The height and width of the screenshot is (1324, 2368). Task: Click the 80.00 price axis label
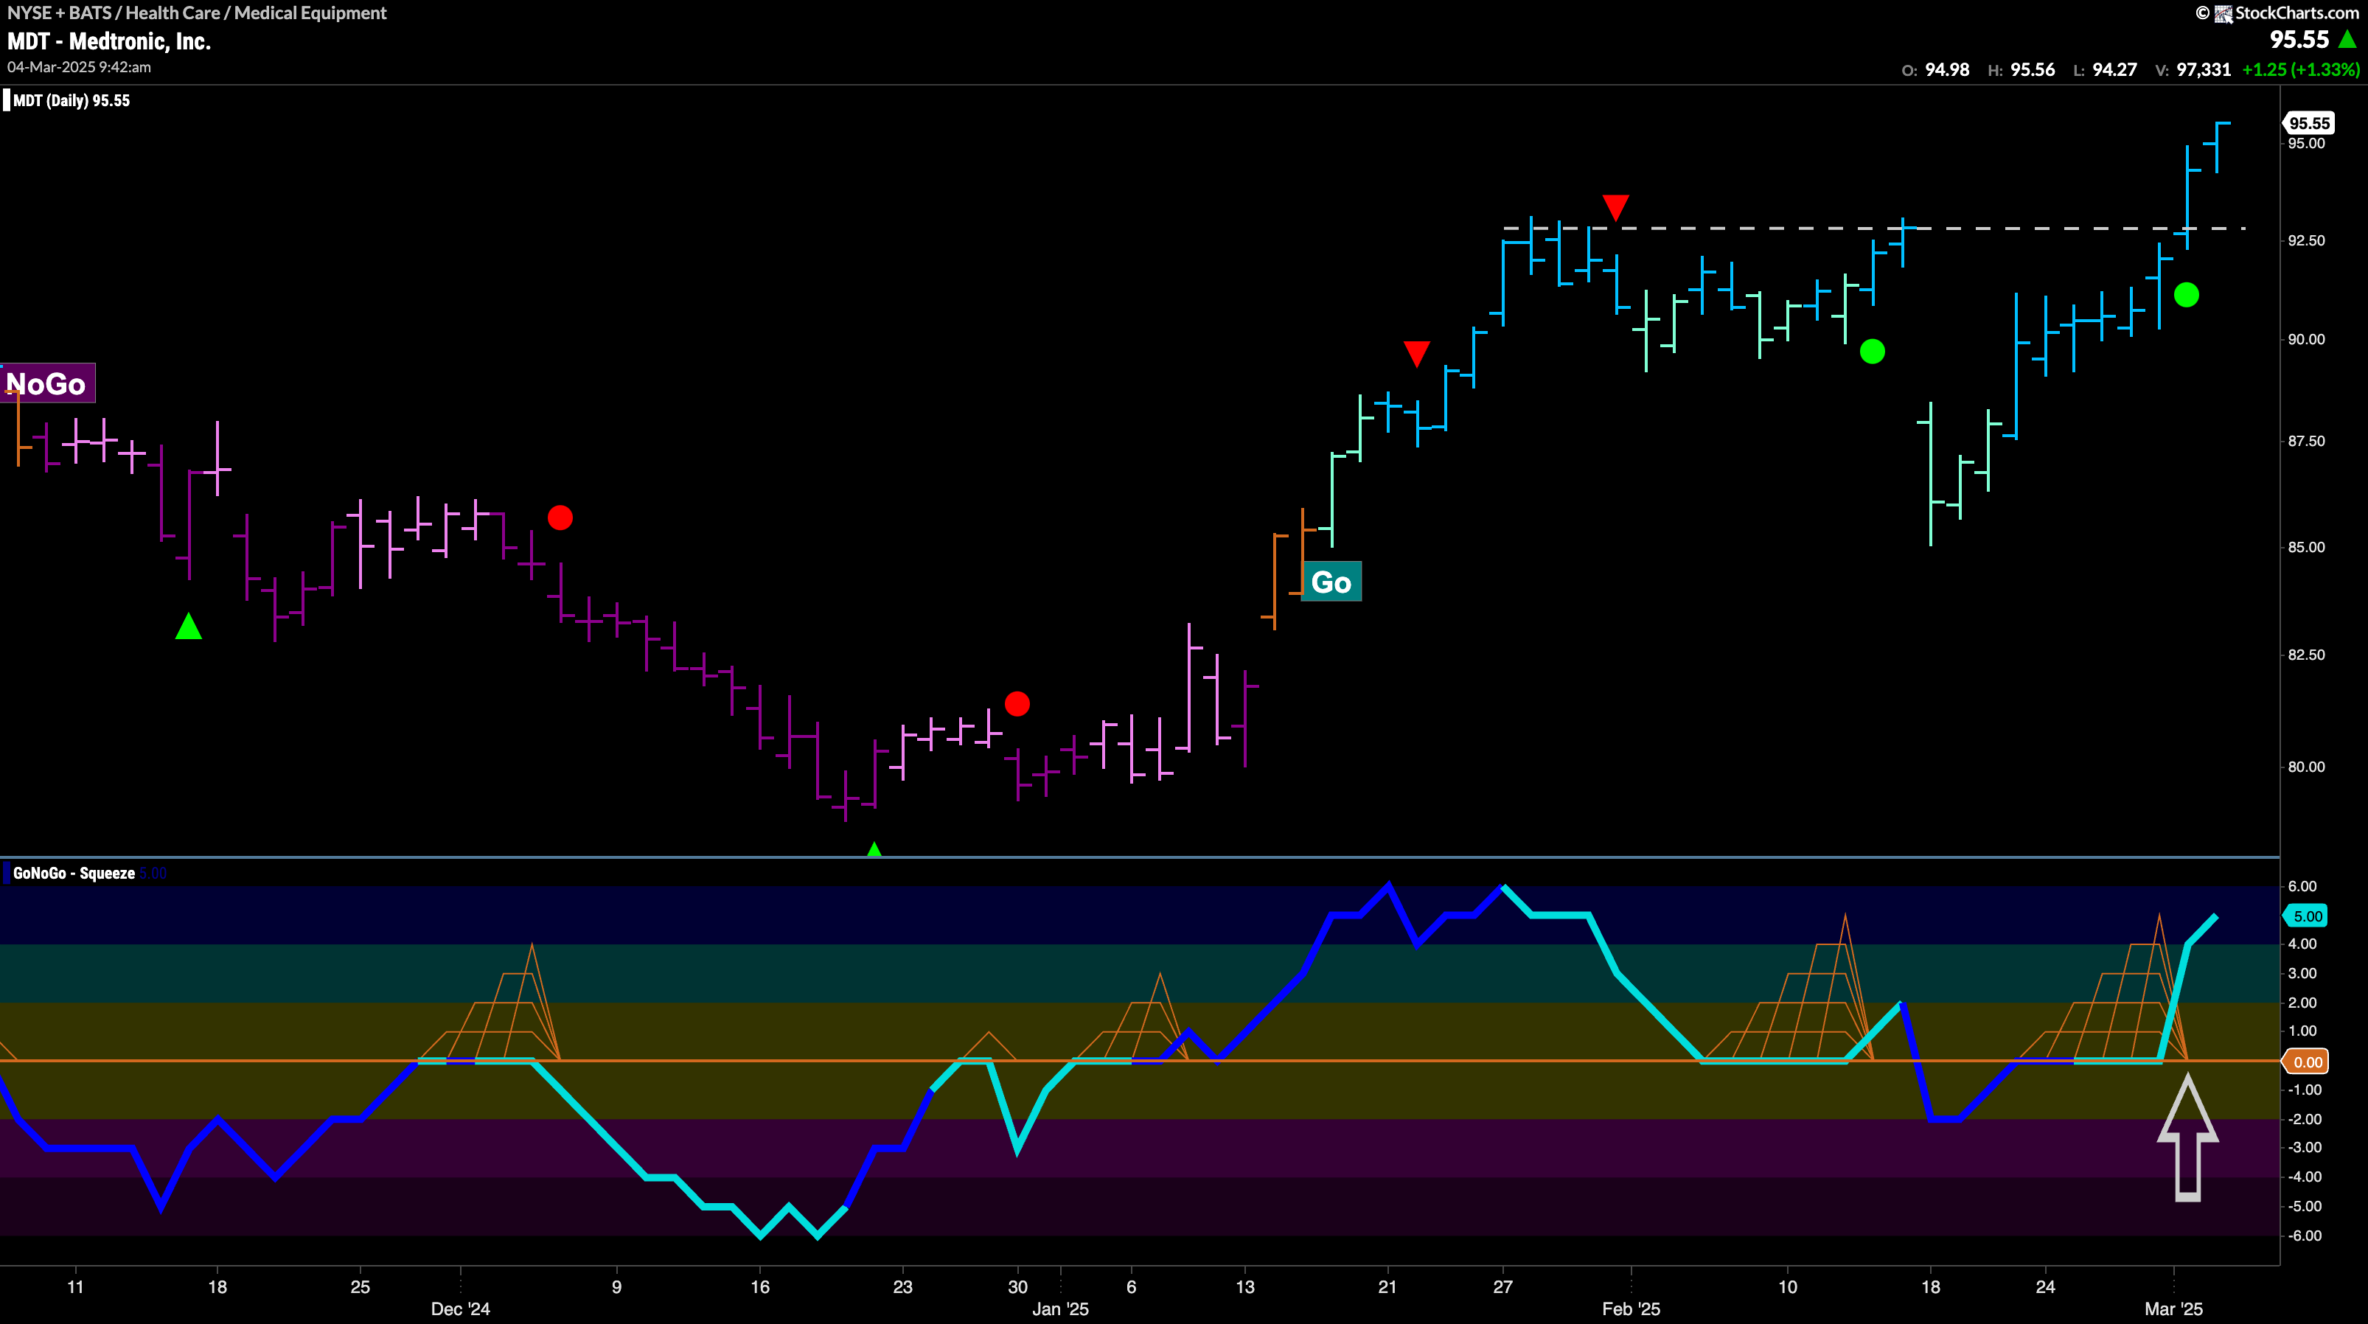[x=2306, y=767]
